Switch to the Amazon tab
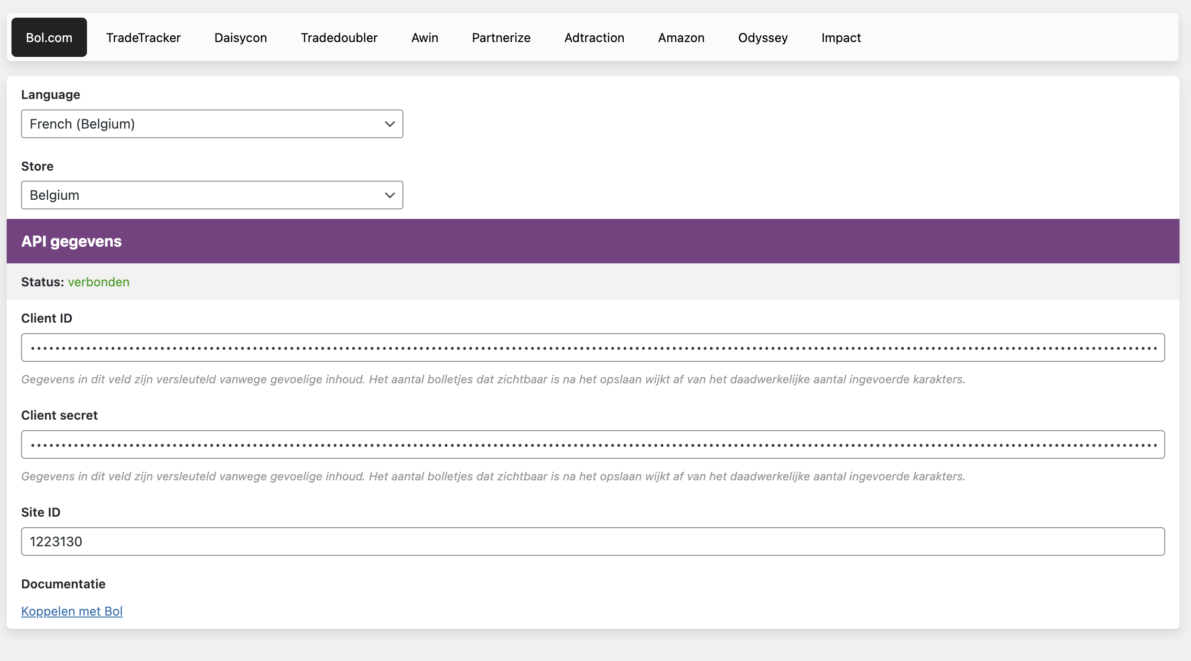Screen dimensions: 1191x661 pos(682,37)
